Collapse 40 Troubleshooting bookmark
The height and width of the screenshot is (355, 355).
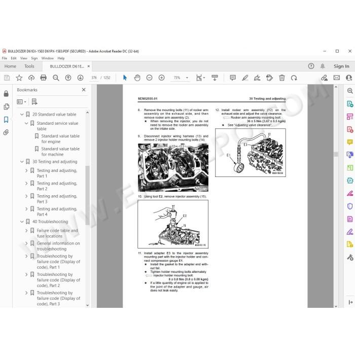(22, 222)
